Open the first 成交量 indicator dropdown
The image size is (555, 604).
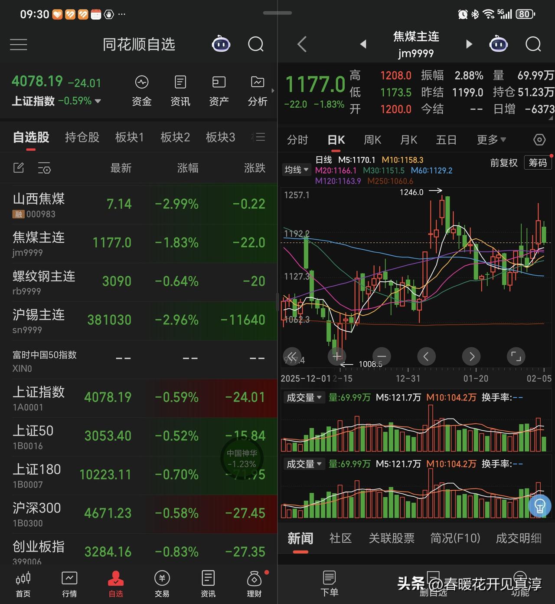(x=304, y=397)
